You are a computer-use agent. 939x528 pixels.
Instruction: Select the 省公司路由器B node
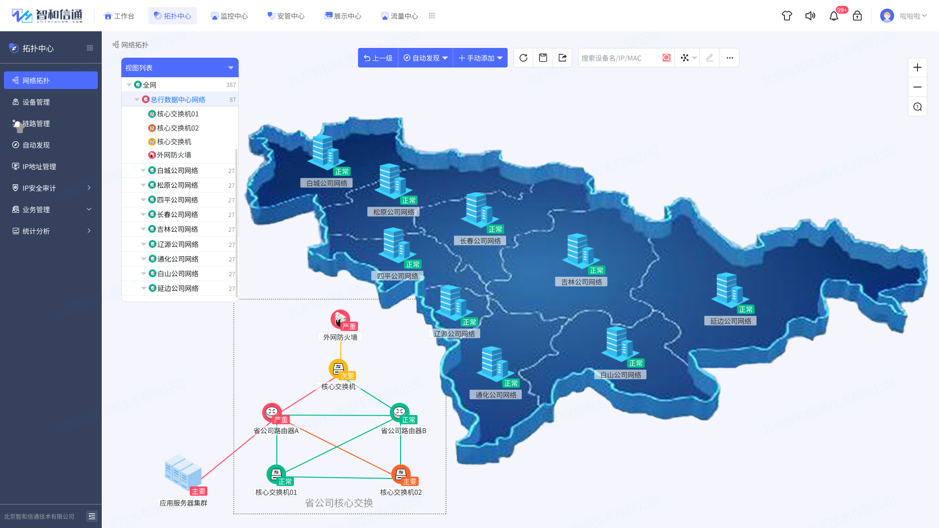[x=400, y=413]
